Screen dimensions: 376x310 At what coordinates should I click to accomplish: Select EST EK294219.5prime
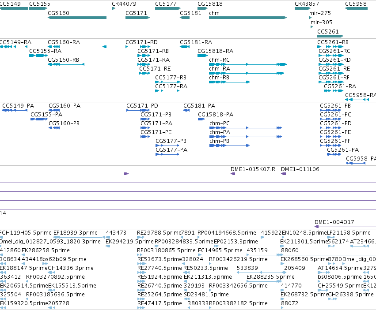pos(108,246)
